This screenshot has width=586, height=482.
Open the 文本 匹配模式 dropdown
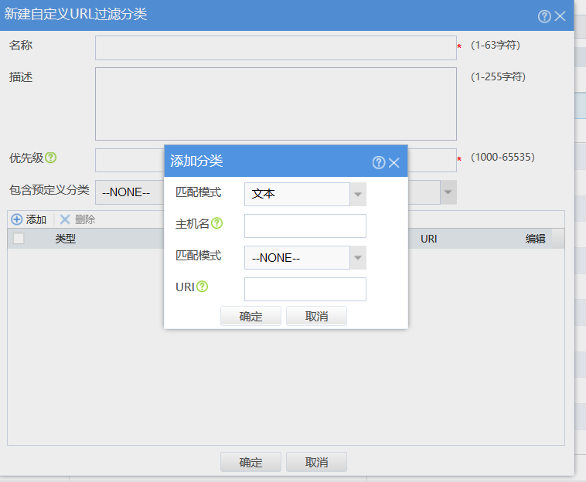(x=358, y=194)
